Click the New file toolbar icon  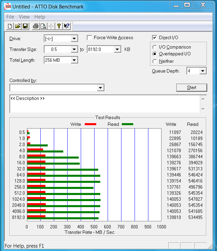10,26
